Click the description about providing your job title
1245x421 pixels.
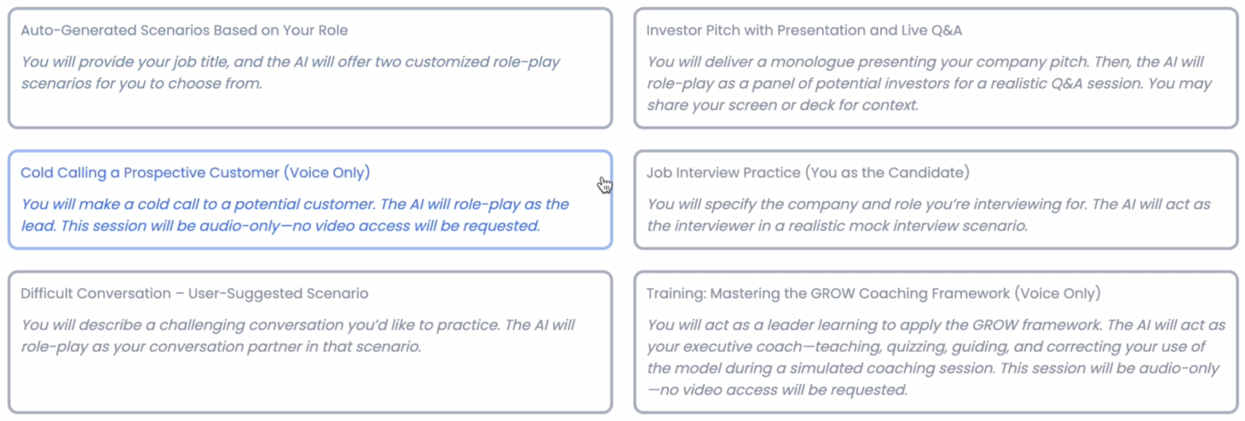pyautogui.click(x=290, y=72)
